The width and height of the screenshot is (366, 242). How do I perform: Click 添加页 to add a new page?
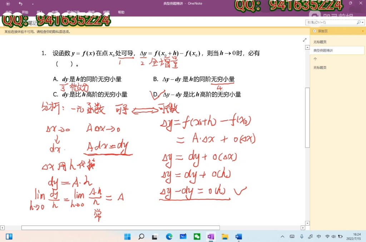[x=322, y=31]
